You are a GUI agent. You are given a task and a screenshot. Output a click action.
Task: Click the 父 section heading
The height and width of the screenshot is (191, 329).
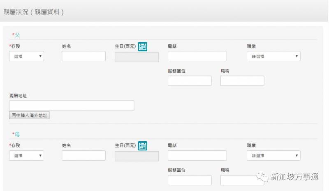pyautogui.click(x=17, y=35)
